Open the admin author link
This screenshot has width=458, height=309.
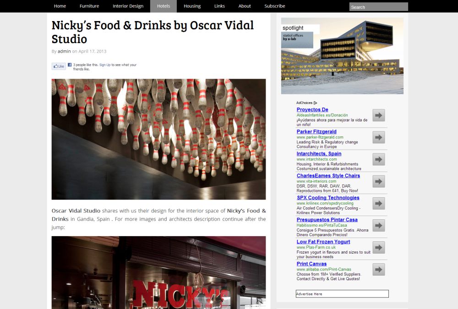point(64,51)
